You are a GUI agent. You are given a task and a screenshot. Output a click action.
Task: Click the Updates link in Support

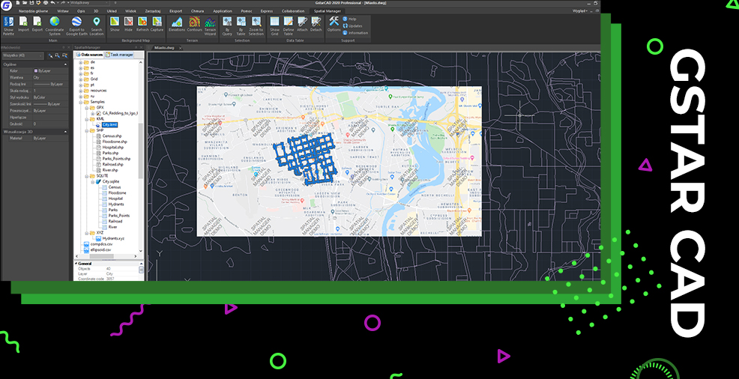[x=352, y=26]
